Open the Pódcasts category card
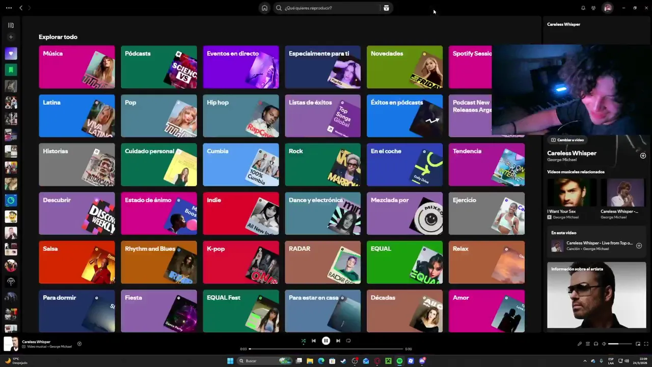Screen dimensions: 652x367 point(159,67)
